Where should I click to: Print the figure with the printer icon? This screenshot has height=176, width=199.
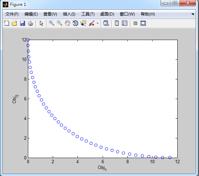pos(30,23)
